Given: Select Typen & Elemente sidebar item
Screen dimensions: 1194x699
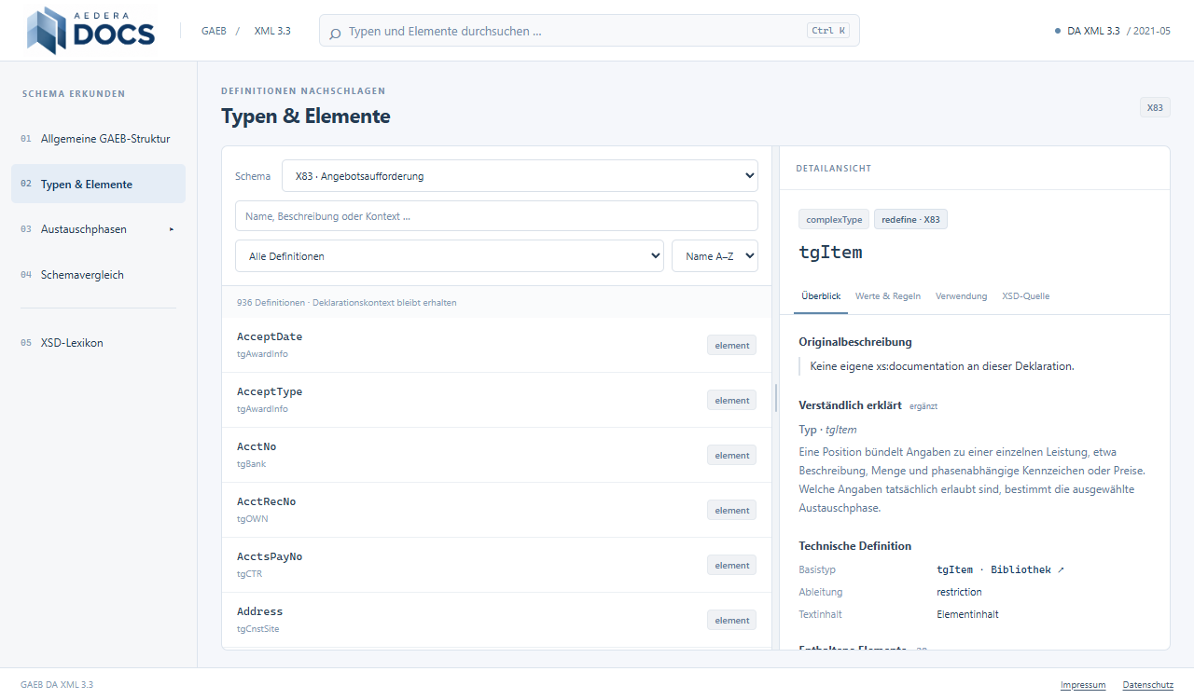Looking at the screenshot, I should [x=98, y=185].
